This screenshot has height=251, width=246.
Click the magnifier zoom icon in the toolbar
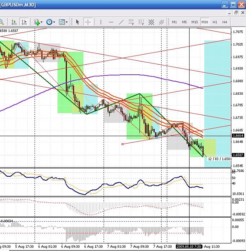pos(2,22)
